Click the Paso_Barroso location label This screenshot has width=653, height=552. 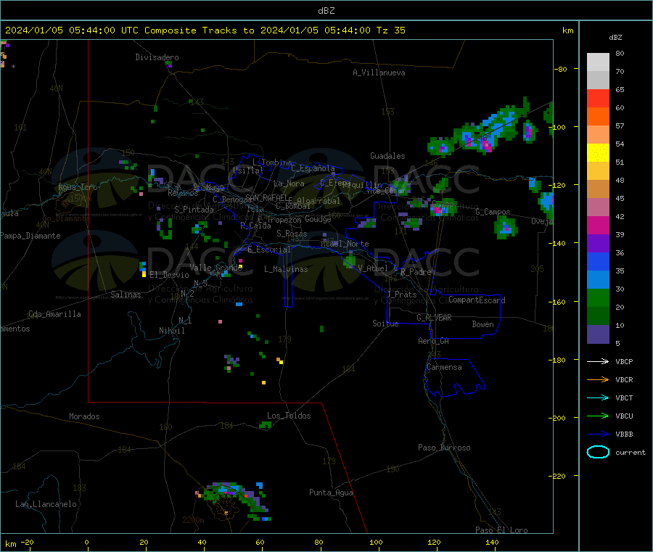coord(444,448)
